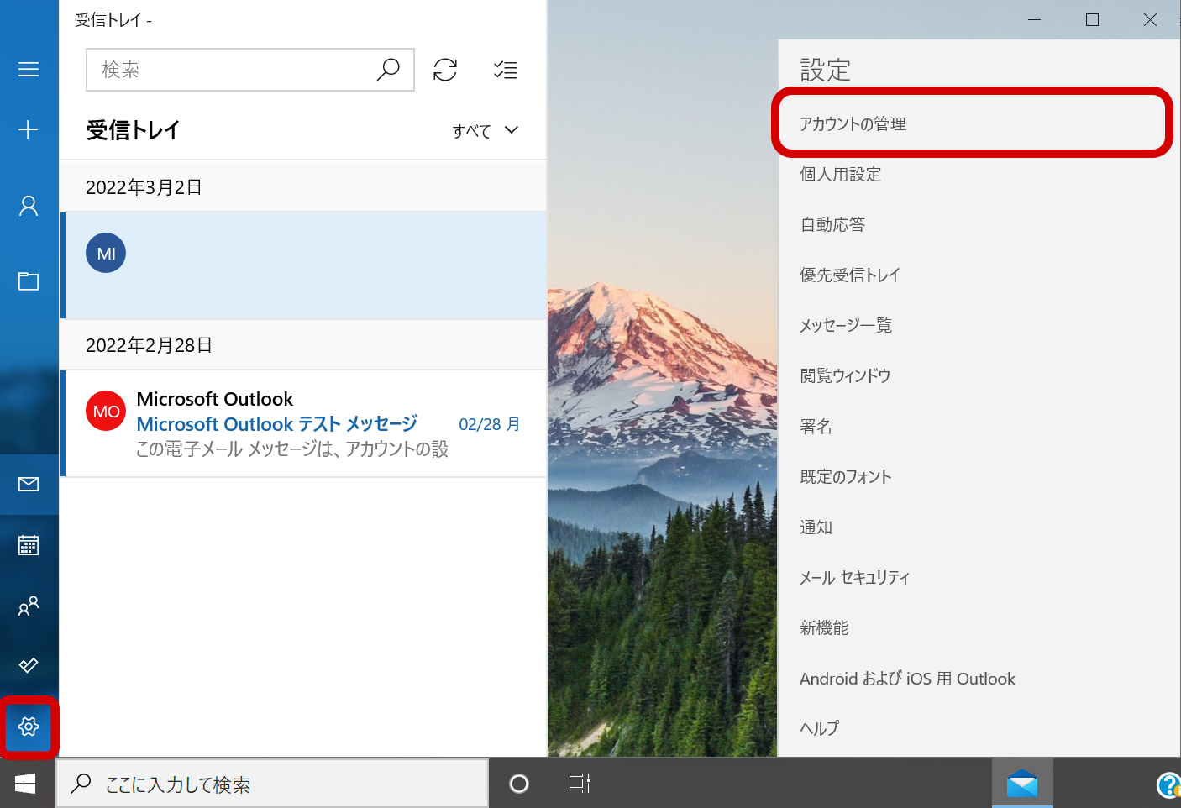Open 個人用設定 settings item

840,175
